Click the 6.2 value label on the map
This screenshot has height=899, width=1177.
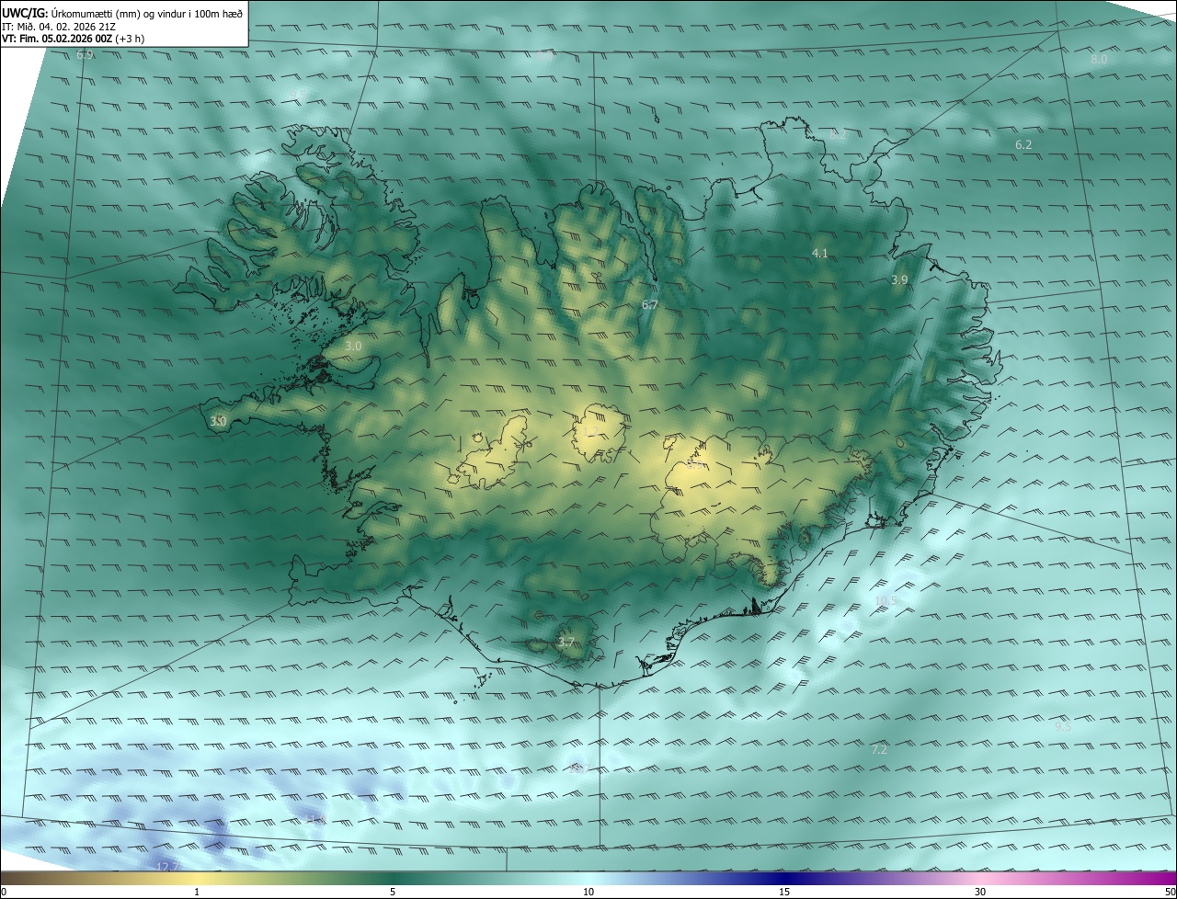pos(1023,145)
